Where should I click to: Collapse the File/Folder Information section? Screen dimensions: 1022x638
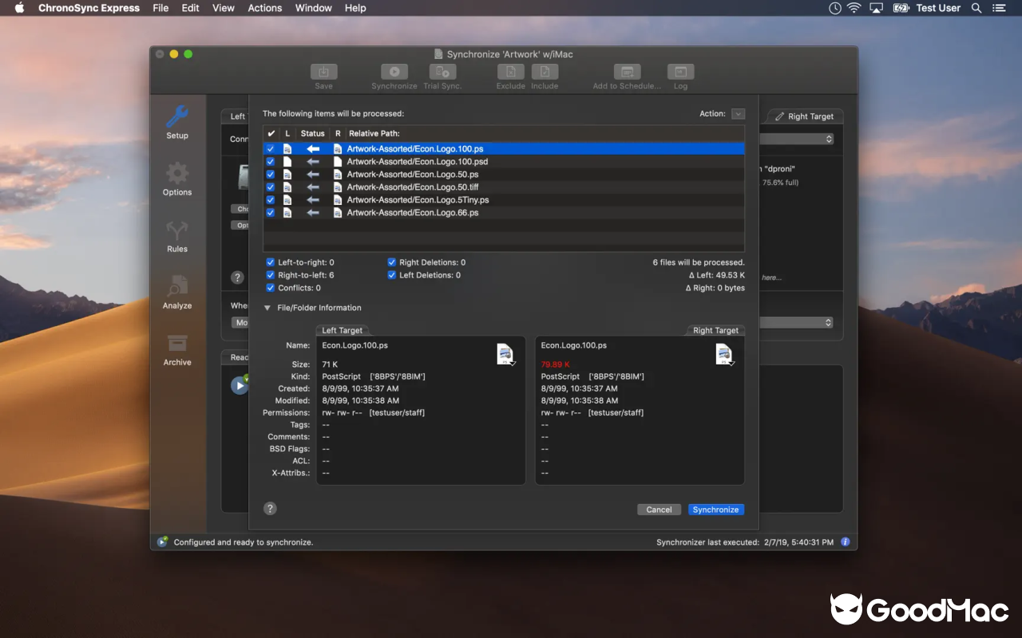267,307
